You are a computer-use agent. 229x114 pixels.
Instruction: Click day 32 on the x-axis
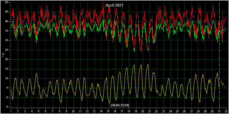tap(226, 111)
